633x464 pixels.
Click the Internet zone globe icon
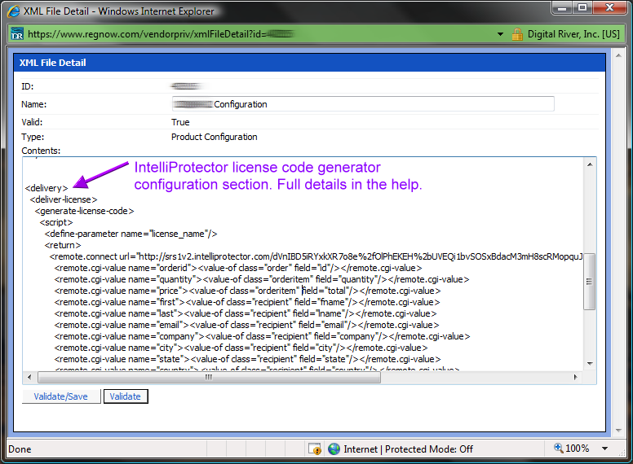pyautogui.click(x=334, y=449)
